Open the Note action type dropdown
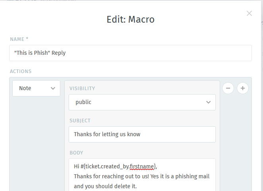This screenshot has height=191, width=263. 36,88
